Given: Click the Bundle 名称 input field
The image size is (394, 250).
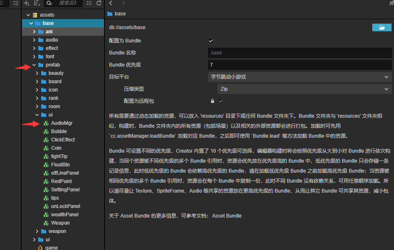Looking at the screenshot, I should click(300, 53).
